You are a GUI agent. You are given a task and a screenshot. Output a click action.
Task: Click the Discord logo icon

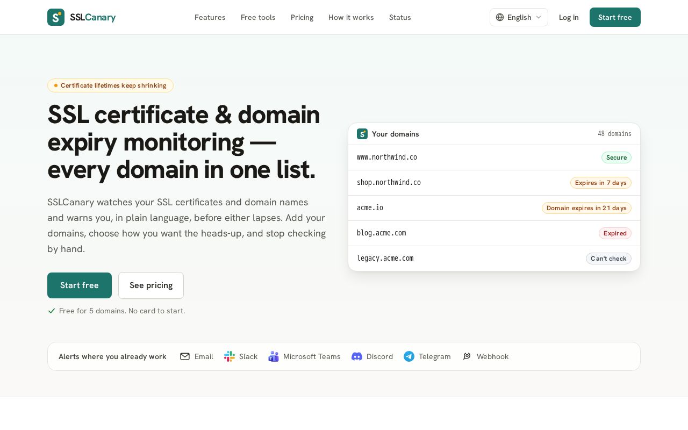point(357,356)
